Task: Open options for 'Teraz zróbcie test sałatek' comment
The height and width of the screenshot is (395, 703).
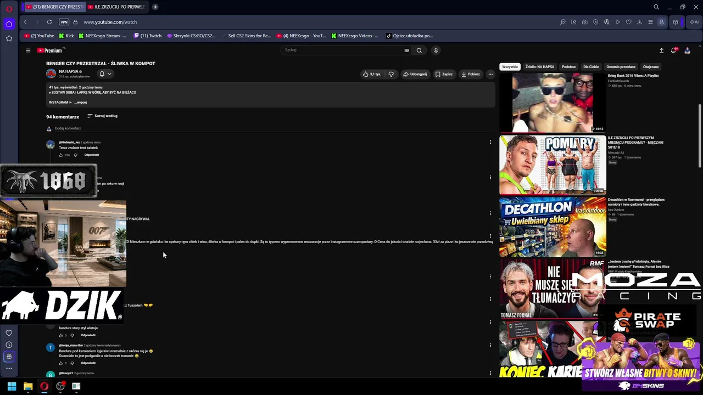Action: 490,142
